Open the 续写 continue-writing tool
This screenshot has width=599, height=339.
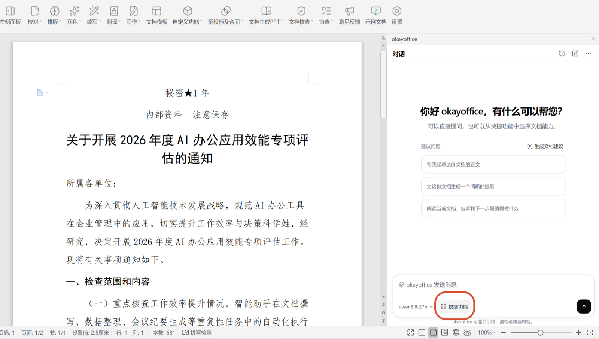coord(94,15)
